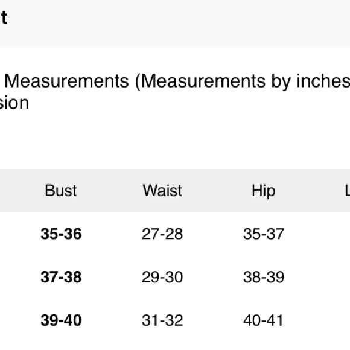The height and width of the screenshot is (350, 350).
Task: Click the word by before inches
Action: 281,81
